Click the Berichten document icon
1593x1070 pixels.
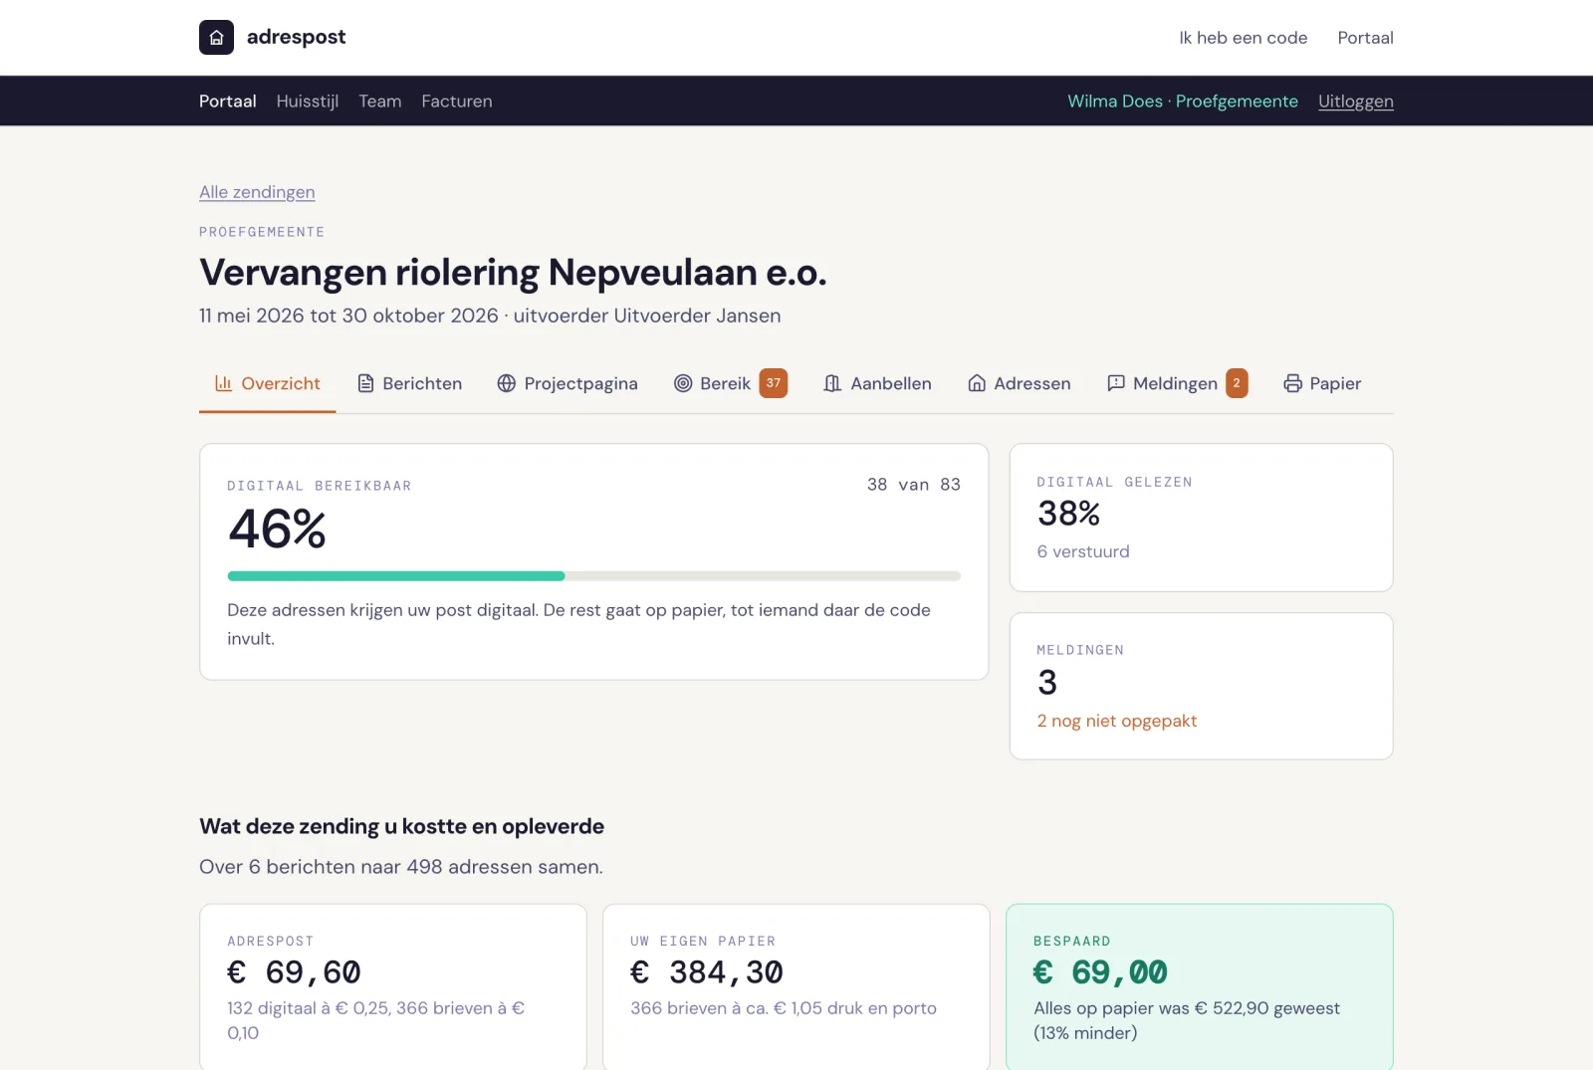tap(365, 383)
